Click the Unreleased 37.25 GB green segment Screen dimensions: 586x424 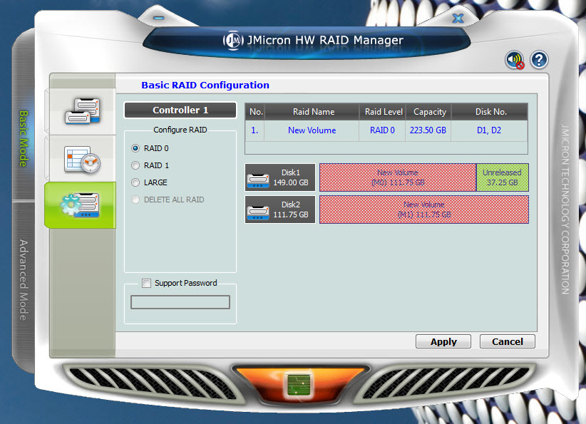click(503, 177)
